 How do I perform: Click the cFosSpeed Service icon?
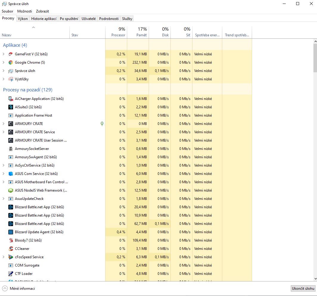[10, 257]
